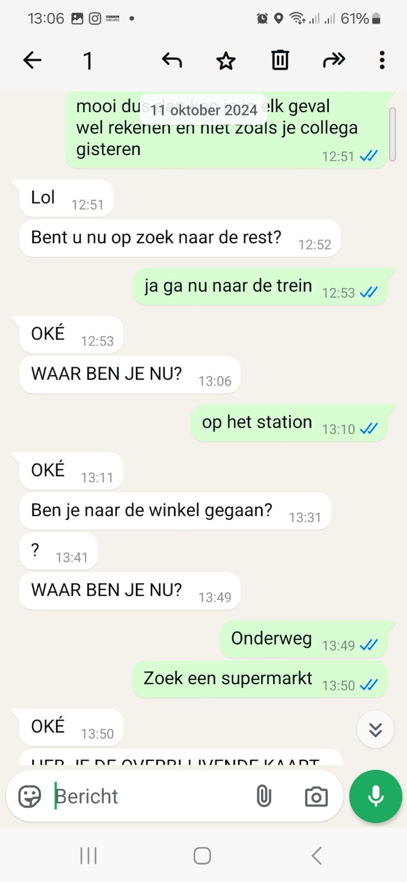This screenshot has height=882, width=407.
Task: Select the 'Onderweg' message bubble
Action: point(304,639)
